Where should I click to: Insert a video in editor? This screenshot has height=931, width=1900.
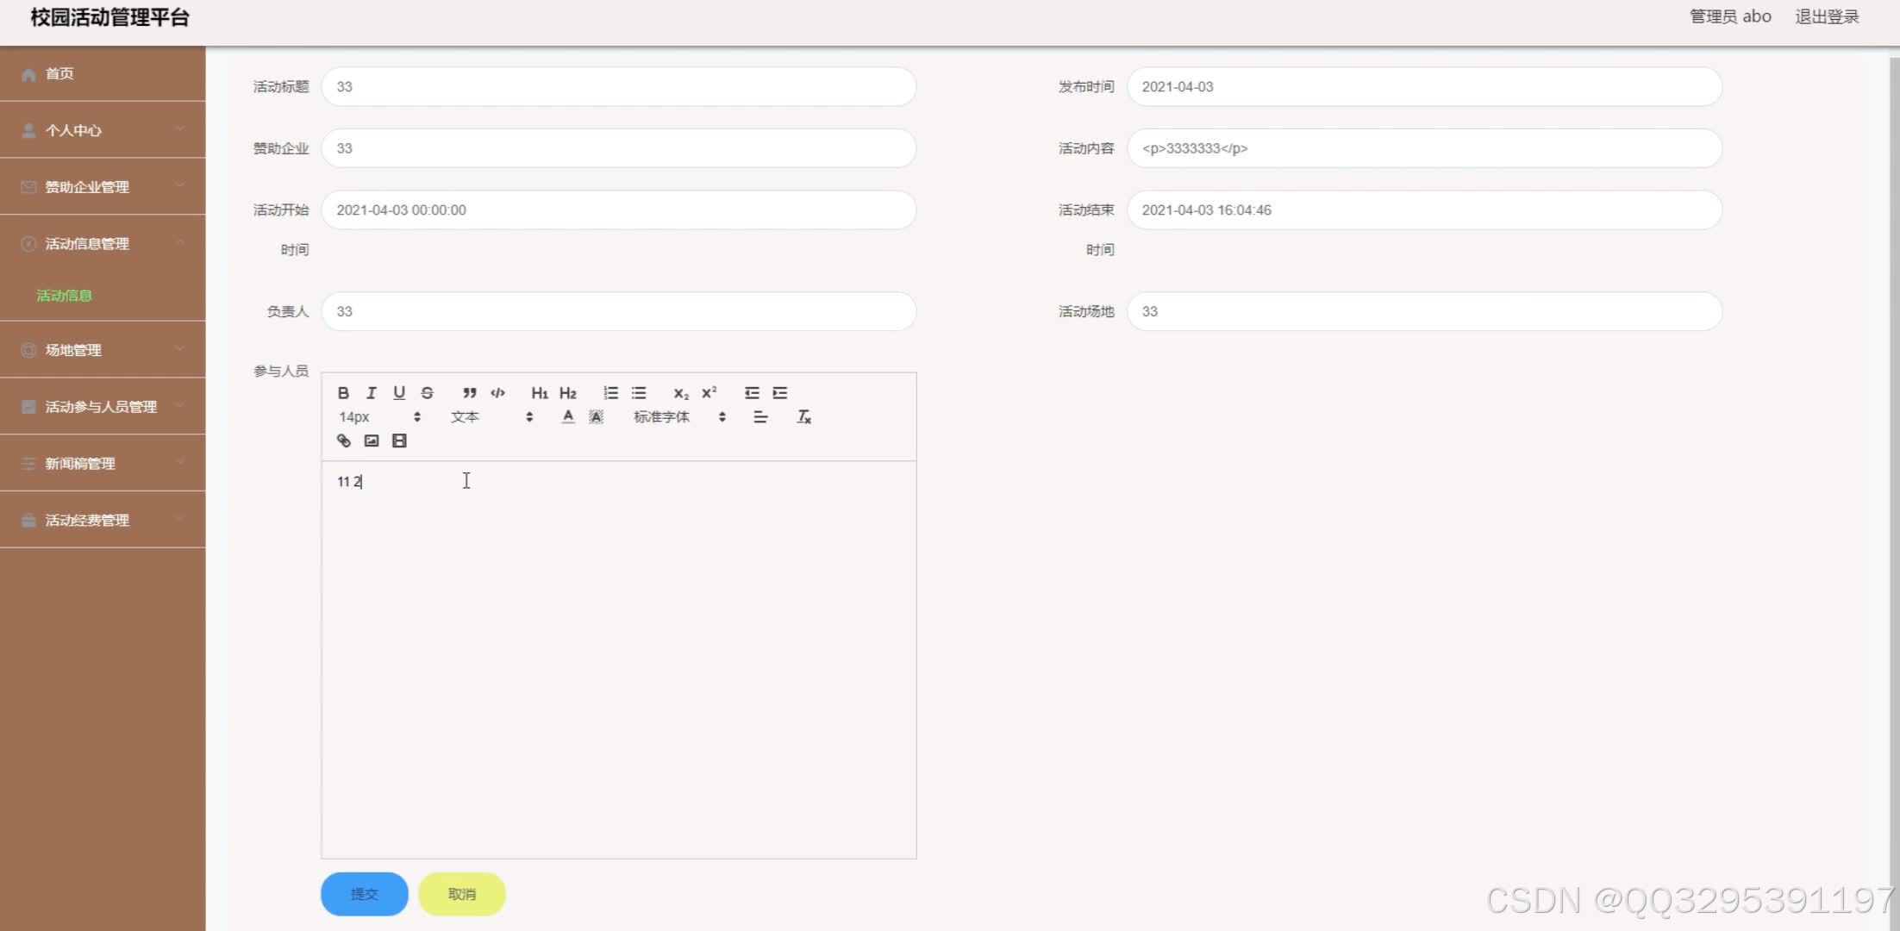click(399, 441)
